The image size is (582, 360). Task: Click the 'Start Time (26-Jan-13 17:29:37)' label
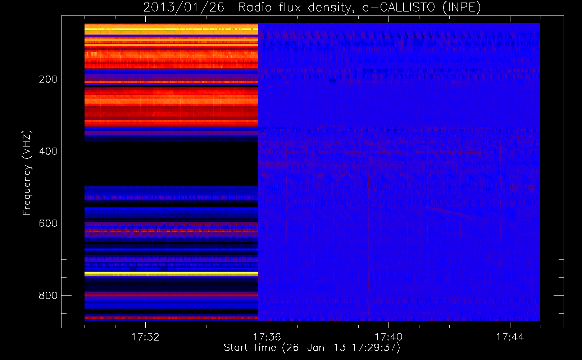[312, 348]
